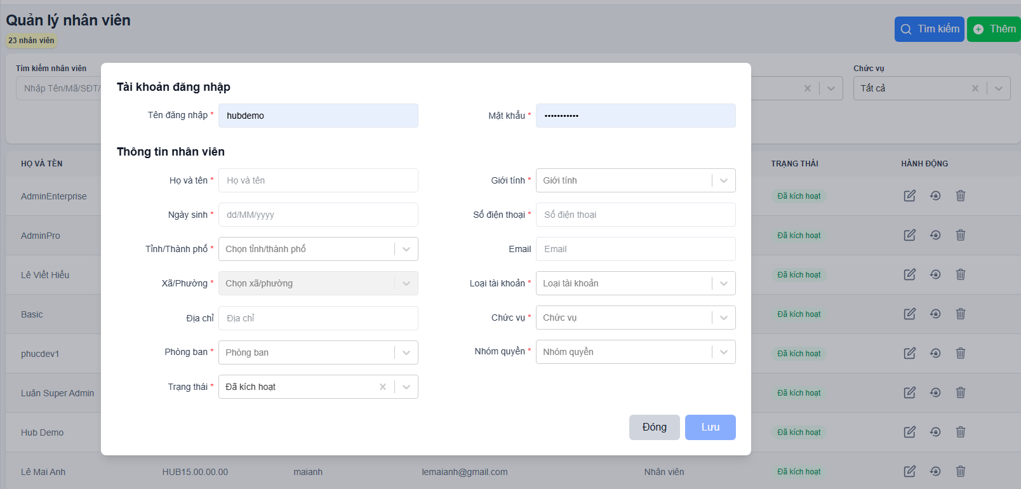
Task: Click trash icon in Lê Viết Hiếu row
Action: tap(960, 274)
